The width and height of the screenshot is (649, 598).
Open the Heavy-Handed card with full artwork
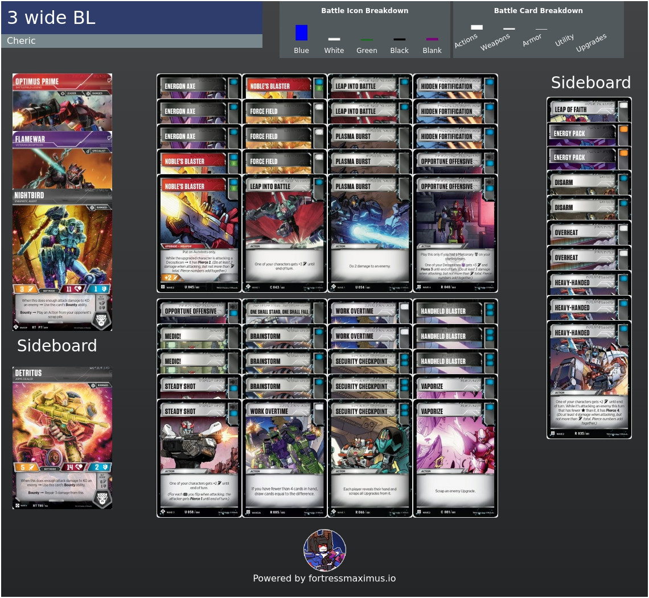(x=589, y=379)
